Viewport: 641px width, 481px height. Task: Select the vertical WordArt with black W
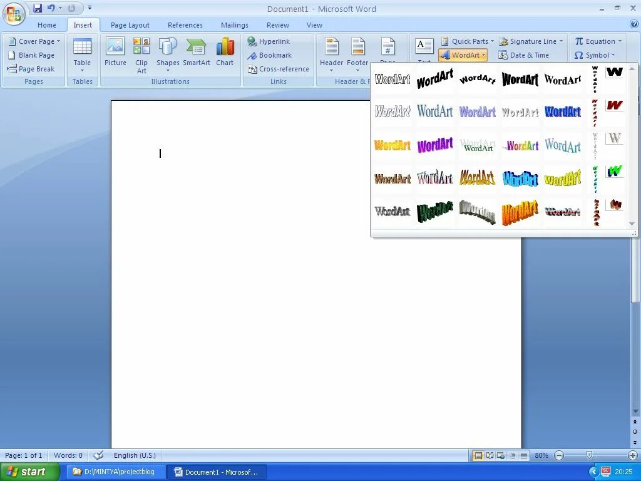(607, 79)
